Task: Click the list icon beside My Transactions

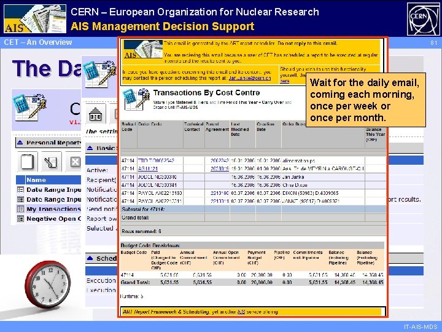Action: [20, 209]
